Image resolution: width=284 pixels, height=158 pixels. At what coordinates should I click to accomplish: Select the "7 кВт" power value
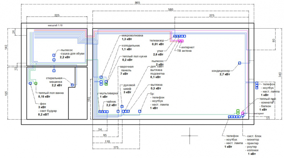click(x=124, y=74)
